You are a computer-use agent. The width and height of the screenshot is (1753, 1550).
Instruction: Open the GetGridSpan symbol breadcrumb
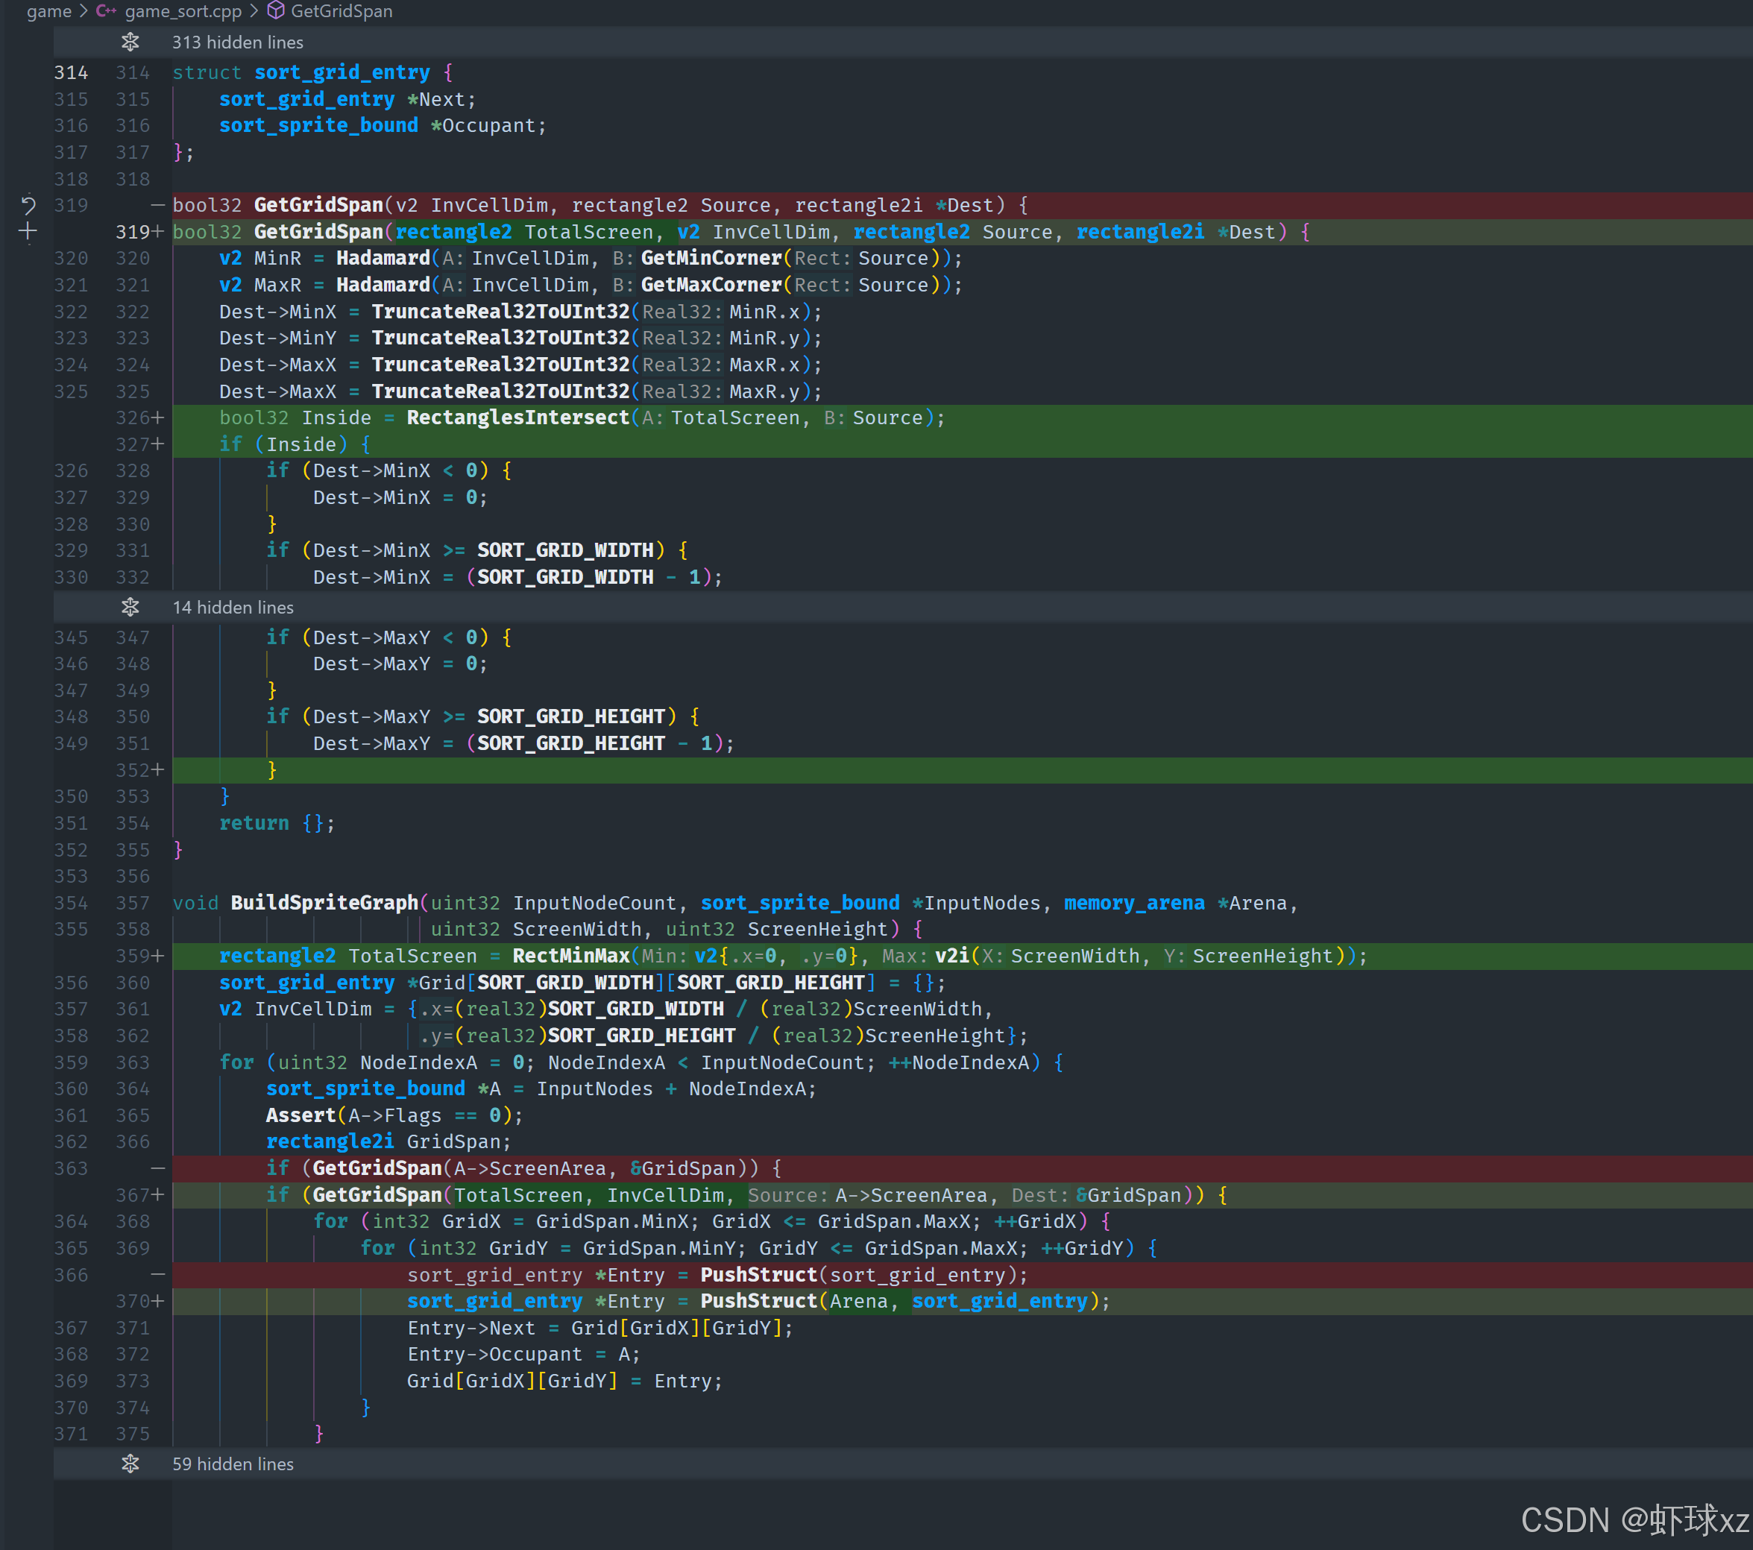(342, 11)
